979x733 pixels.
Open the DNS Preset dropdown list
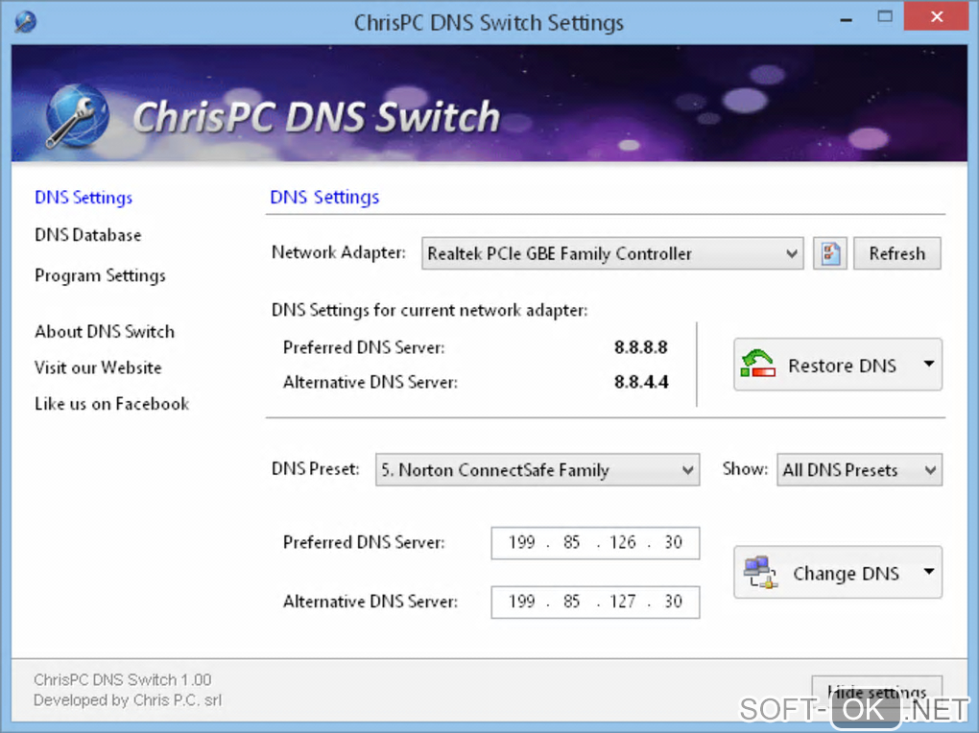click(x=537, y=469)
